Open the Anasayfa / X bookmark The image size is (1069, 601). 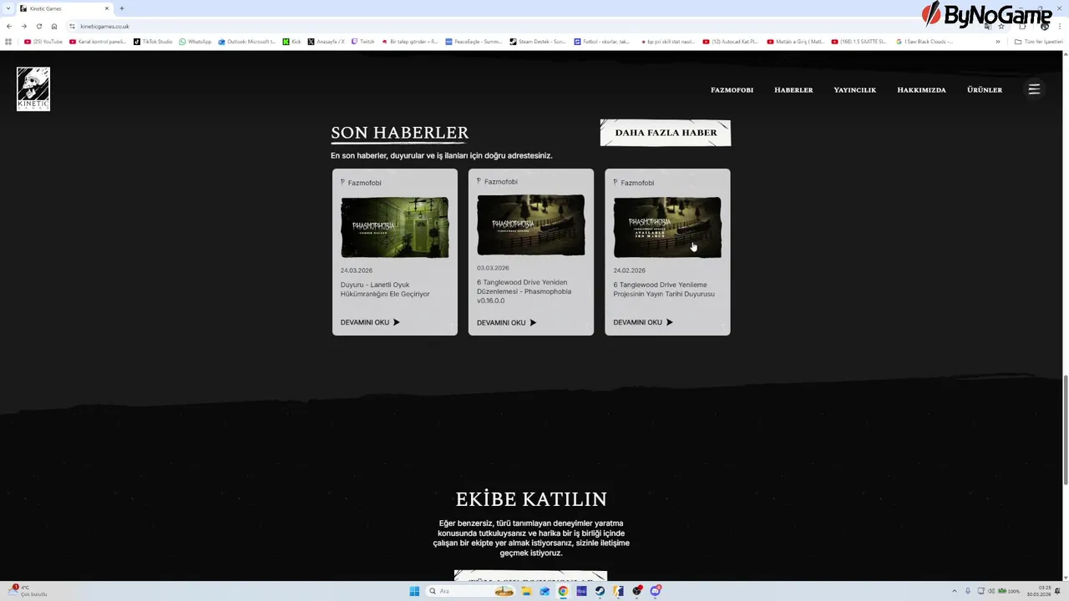point(327,41)
